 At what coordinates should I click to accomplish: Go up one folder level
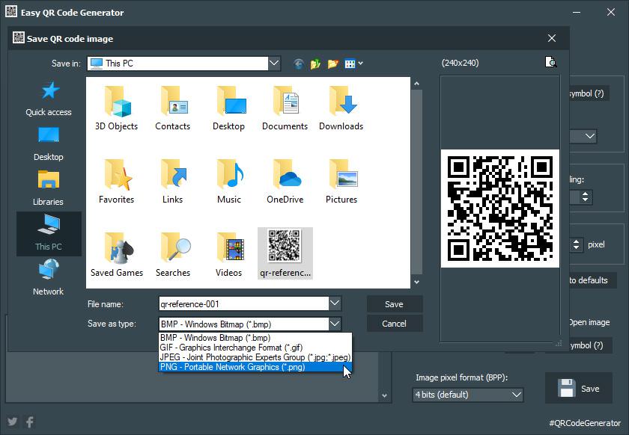pyautogui.click(x=315, y=64)
